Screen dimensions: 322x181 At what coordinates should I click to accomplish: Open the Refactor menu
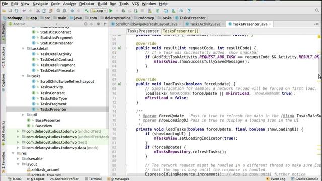pyautogui.click(x=87, y=4)
